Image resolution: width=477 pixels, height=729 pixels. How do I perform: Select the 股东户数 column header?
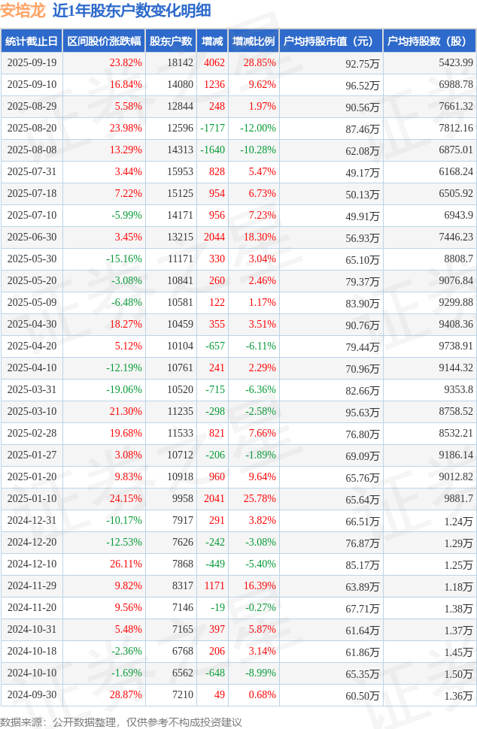[x=171, y=41]
